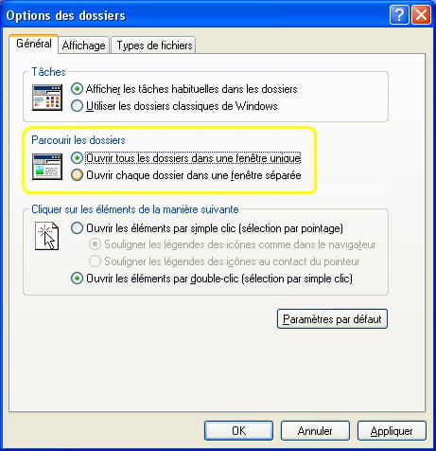Click the Paramètres par défaut button
The width and height of the screenshot is (436, 451).
pyautogui.click(x=332, y=319)
